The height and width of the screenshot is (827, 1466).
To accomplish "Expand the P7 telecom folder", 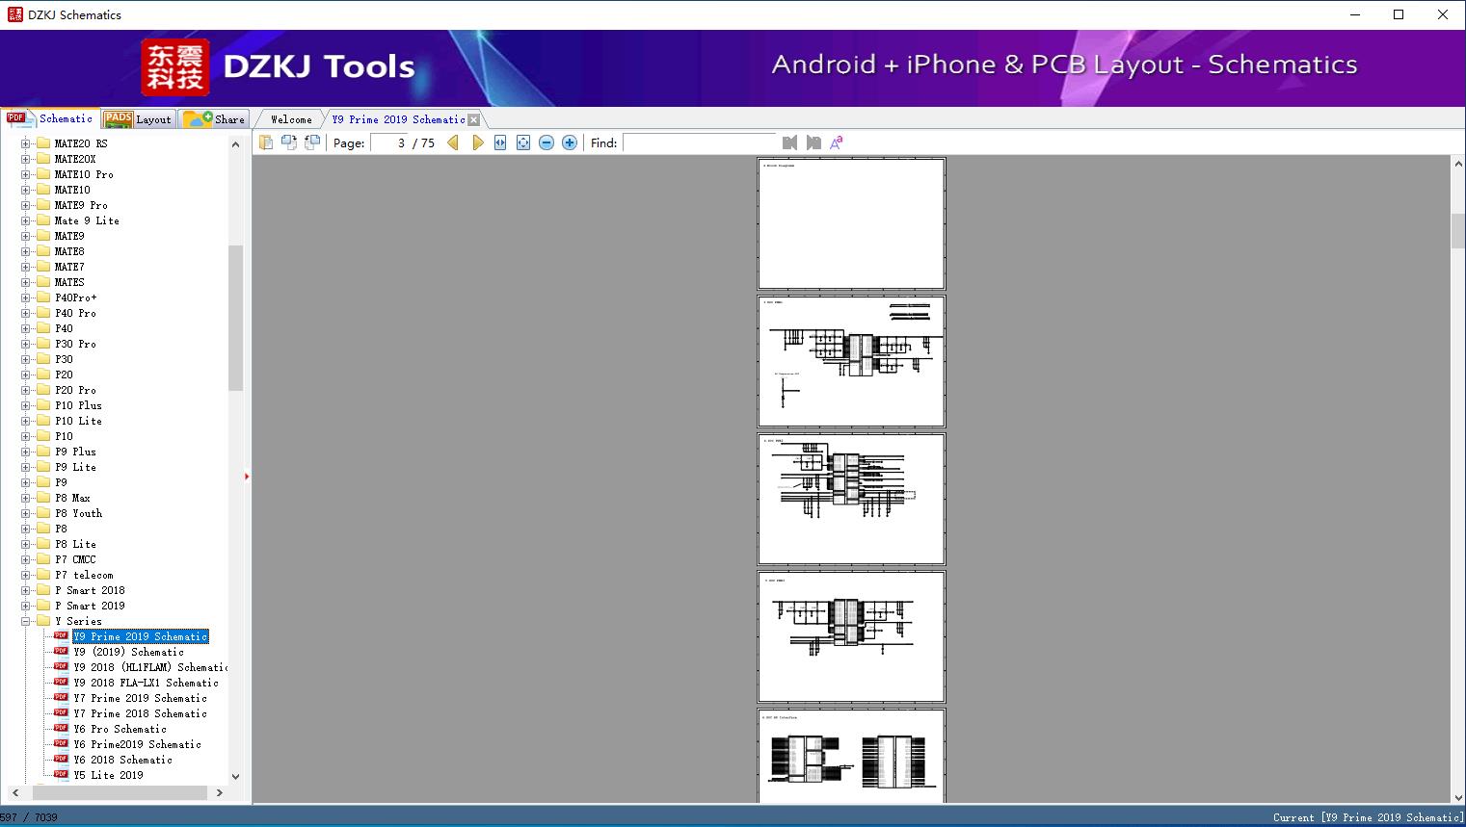I will coord(26,575).
